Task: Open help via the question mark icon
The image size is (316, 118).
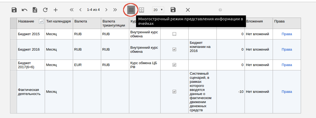Action: pyautogui.click(x=220, y=10)
